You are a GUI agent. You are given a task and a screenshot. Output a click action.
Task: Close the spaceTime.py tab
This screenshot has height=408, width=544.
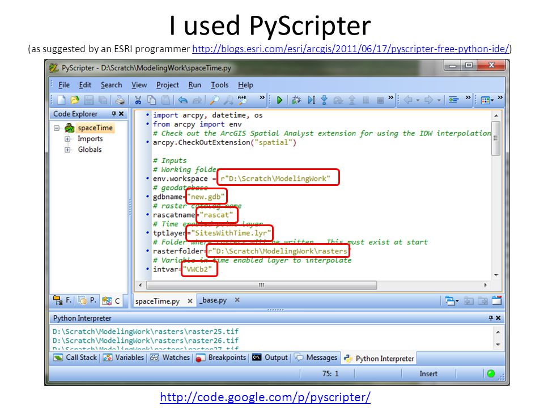(x=190, y=301)
